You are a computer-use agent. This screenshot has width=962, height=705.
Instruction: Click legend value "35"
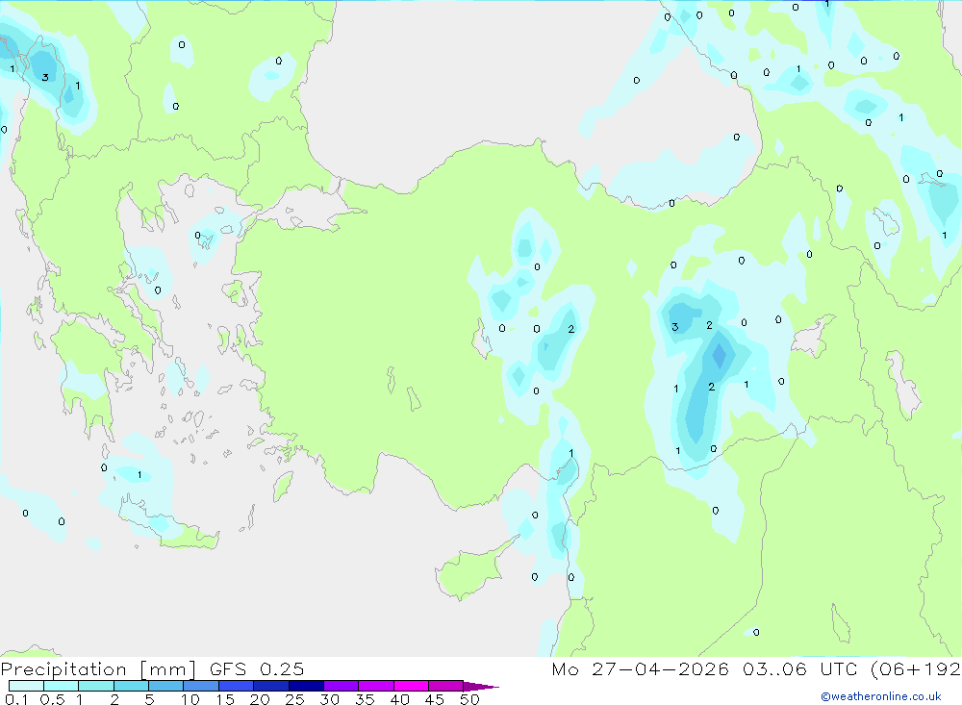[x=365, y=699]
